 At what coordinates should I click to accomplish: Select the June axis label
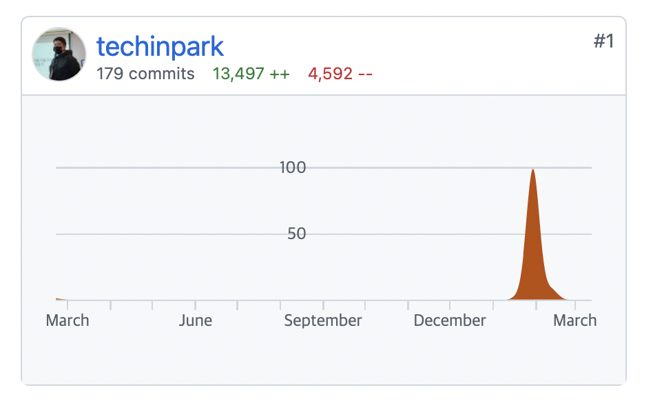coord(195,320)
